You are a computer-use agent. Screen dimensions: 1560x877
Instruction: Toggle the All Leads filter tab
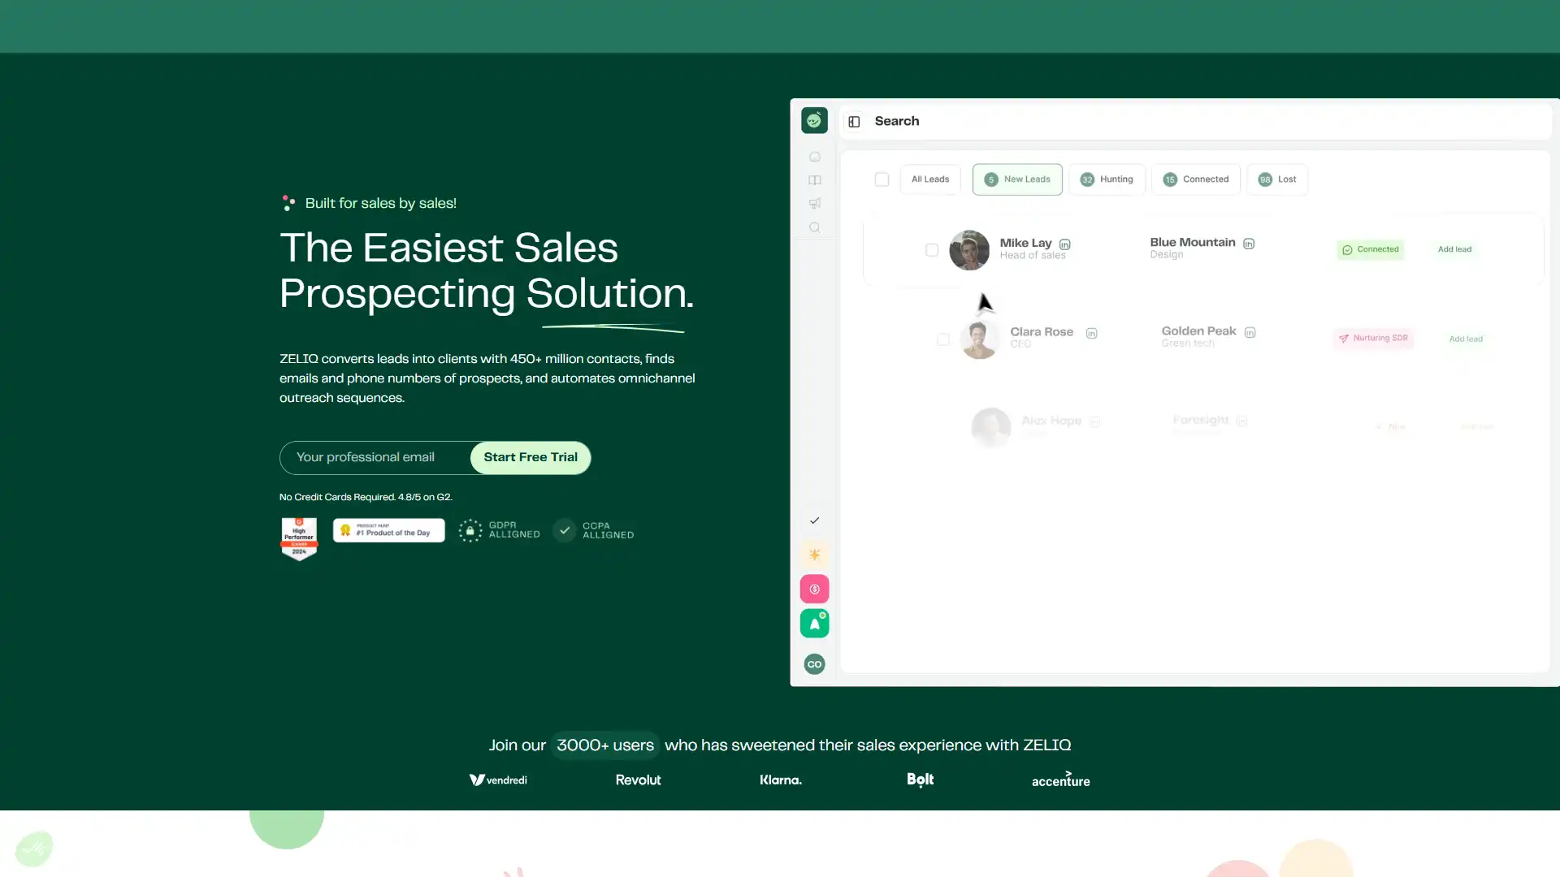929,179
